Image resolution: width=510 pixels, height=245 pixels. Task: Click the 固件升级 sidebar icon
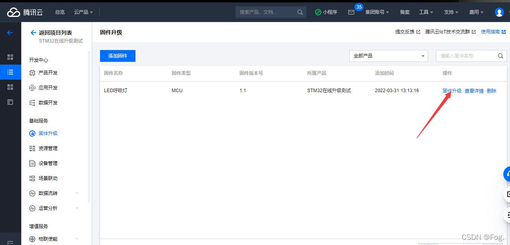click(32, 134)
